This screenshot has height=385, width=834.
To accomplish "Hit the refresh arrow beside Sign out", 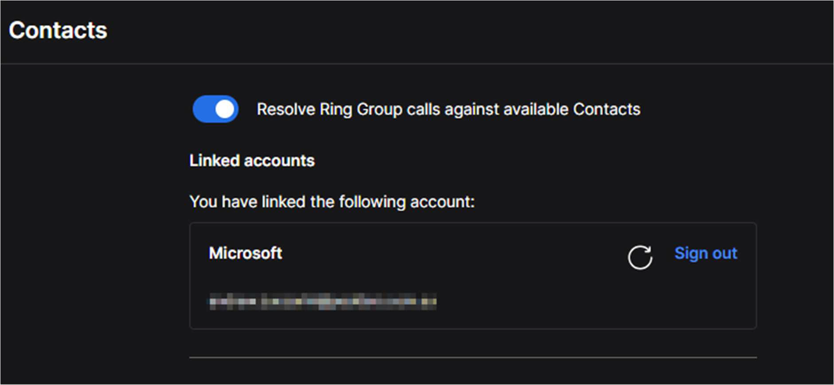I will [640, 257].
